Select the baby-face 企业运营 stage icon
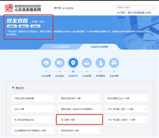The height and width of the screenshot is (138, 159). click(x=46, y=63)
